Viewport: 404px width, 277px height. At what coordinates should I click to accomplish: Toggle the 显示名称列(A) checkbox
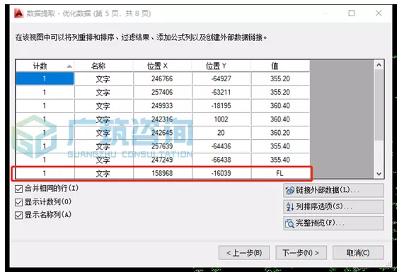tap(18, 216)
